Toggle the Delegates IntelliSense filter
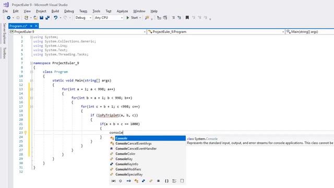 (x=159, y=181)
